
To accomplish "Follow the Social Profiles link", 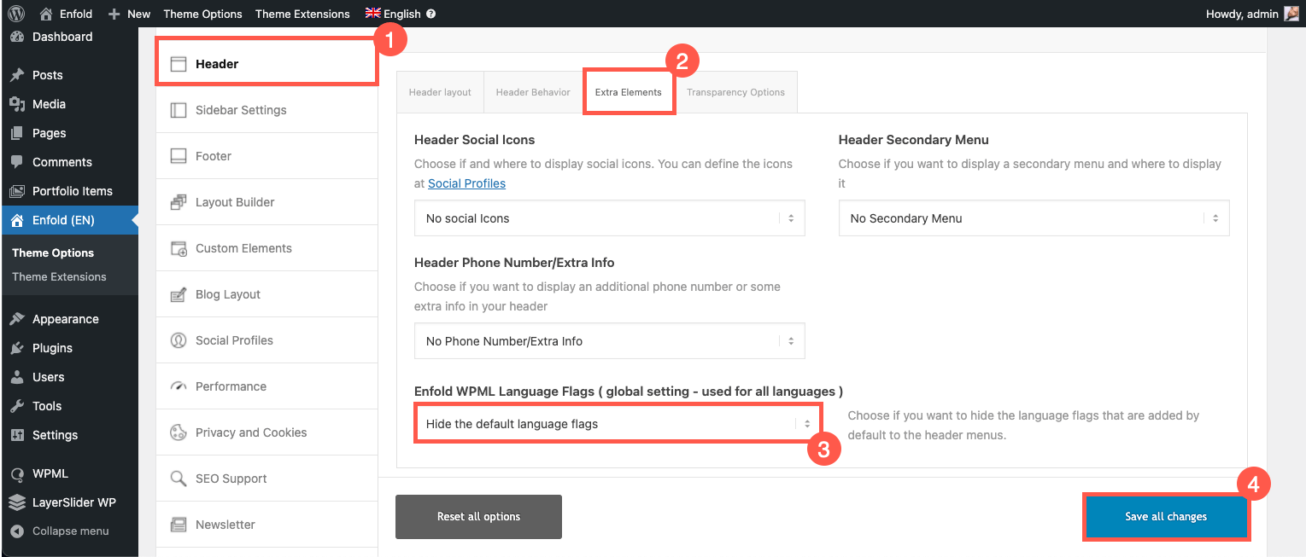I will [466, 183].
